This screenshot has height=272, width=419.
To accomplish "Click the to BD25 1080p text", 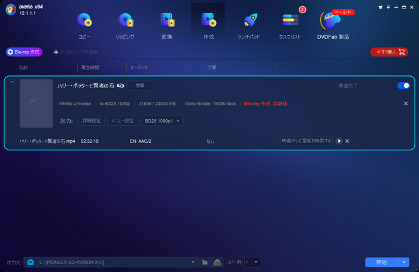I will pyautogui.click(x=115, y=104).
